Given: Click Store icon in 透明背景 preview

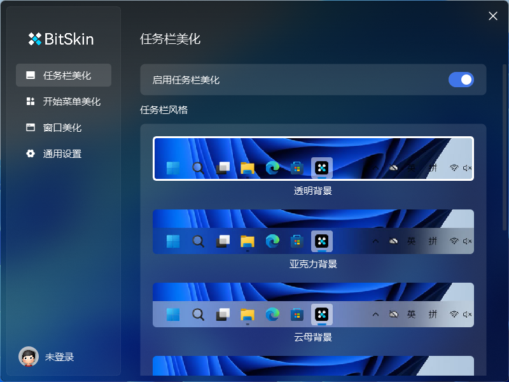Looking at the screenshot, I should point(297,168).
